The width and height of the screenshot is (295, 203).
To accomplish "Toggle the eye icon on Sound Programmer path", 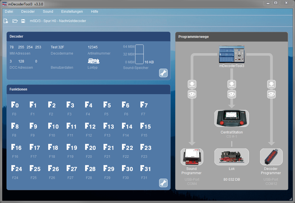I will [x=192, y=94].
